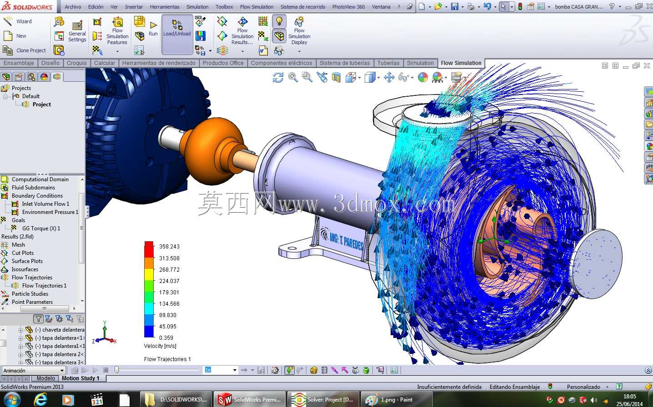The width and height of the screenshot is (653, 407).
Task: Click the tree horizontal scrollbar thumb
Action: pos(44,308)
